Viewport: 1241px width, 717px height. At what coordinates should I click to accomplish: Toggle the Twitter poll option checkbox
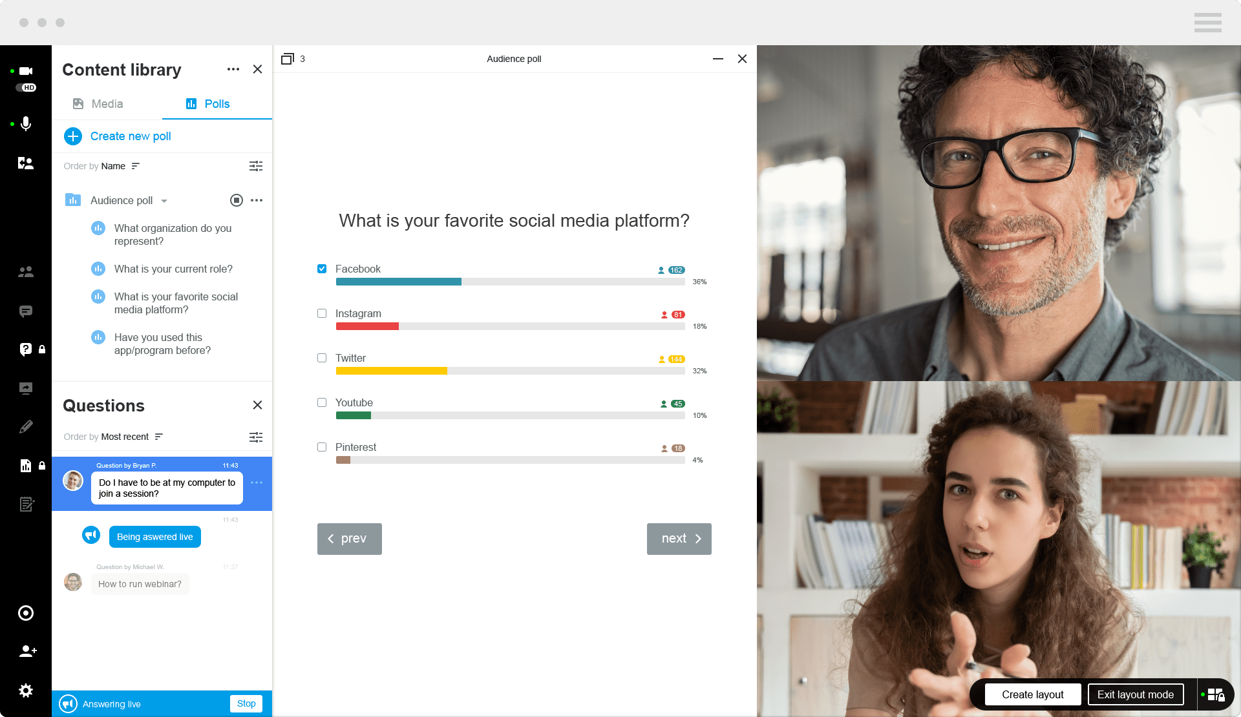322,358
